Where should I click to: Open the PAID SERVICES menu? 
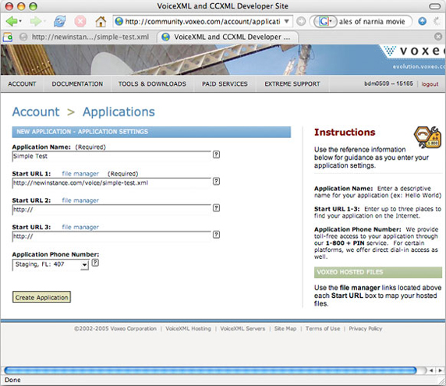point(225,84)
